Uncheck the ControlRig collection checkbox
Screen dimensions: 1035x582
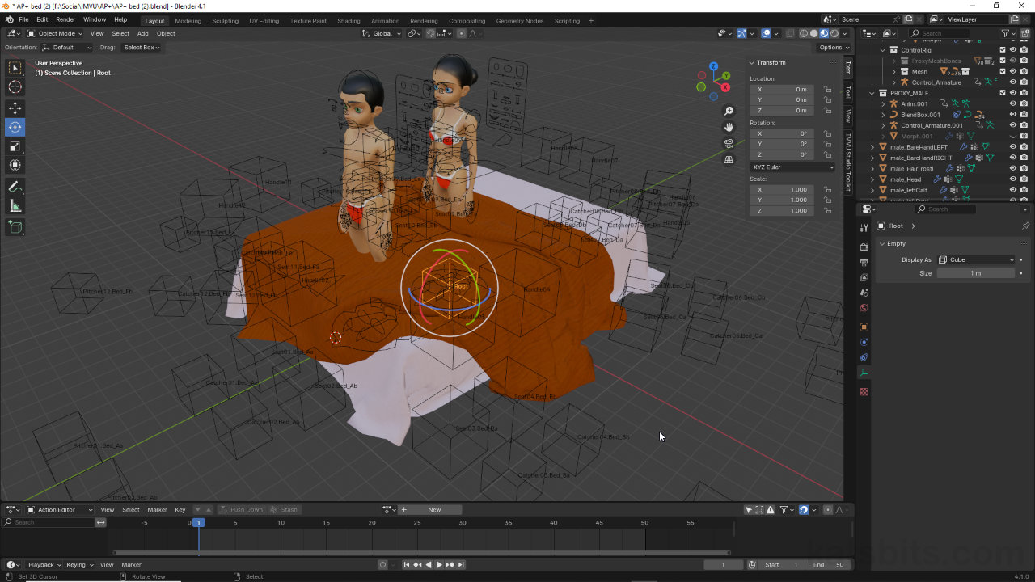1003,50
